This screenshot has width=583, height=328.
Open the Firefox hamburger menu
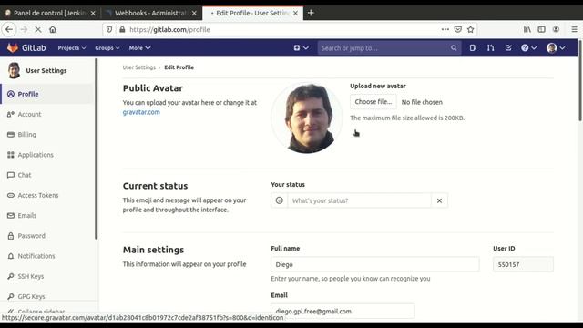point(575,29)
